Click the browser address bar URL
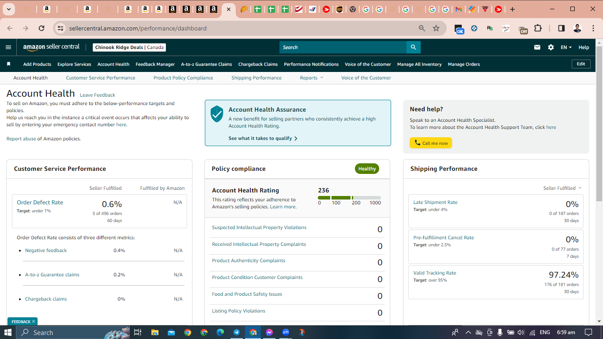The width and height of the screenshot is (603, 339). pos(138,28)
